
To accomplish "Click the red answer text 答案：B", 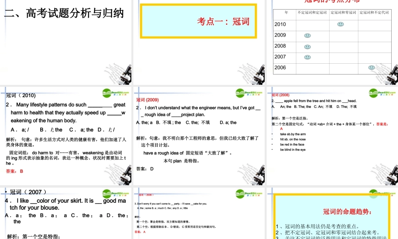I will tap(14, 171).
